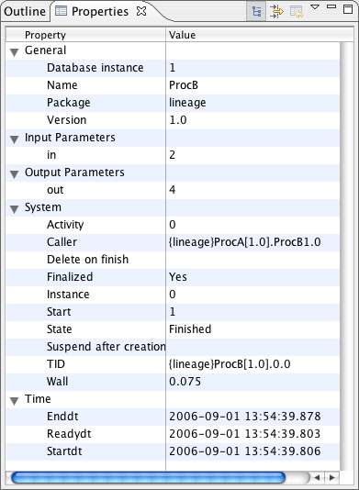Screen dimensions: 359x490
Task: Maximize the Properties view panel
Action: (x=348, y=9)
